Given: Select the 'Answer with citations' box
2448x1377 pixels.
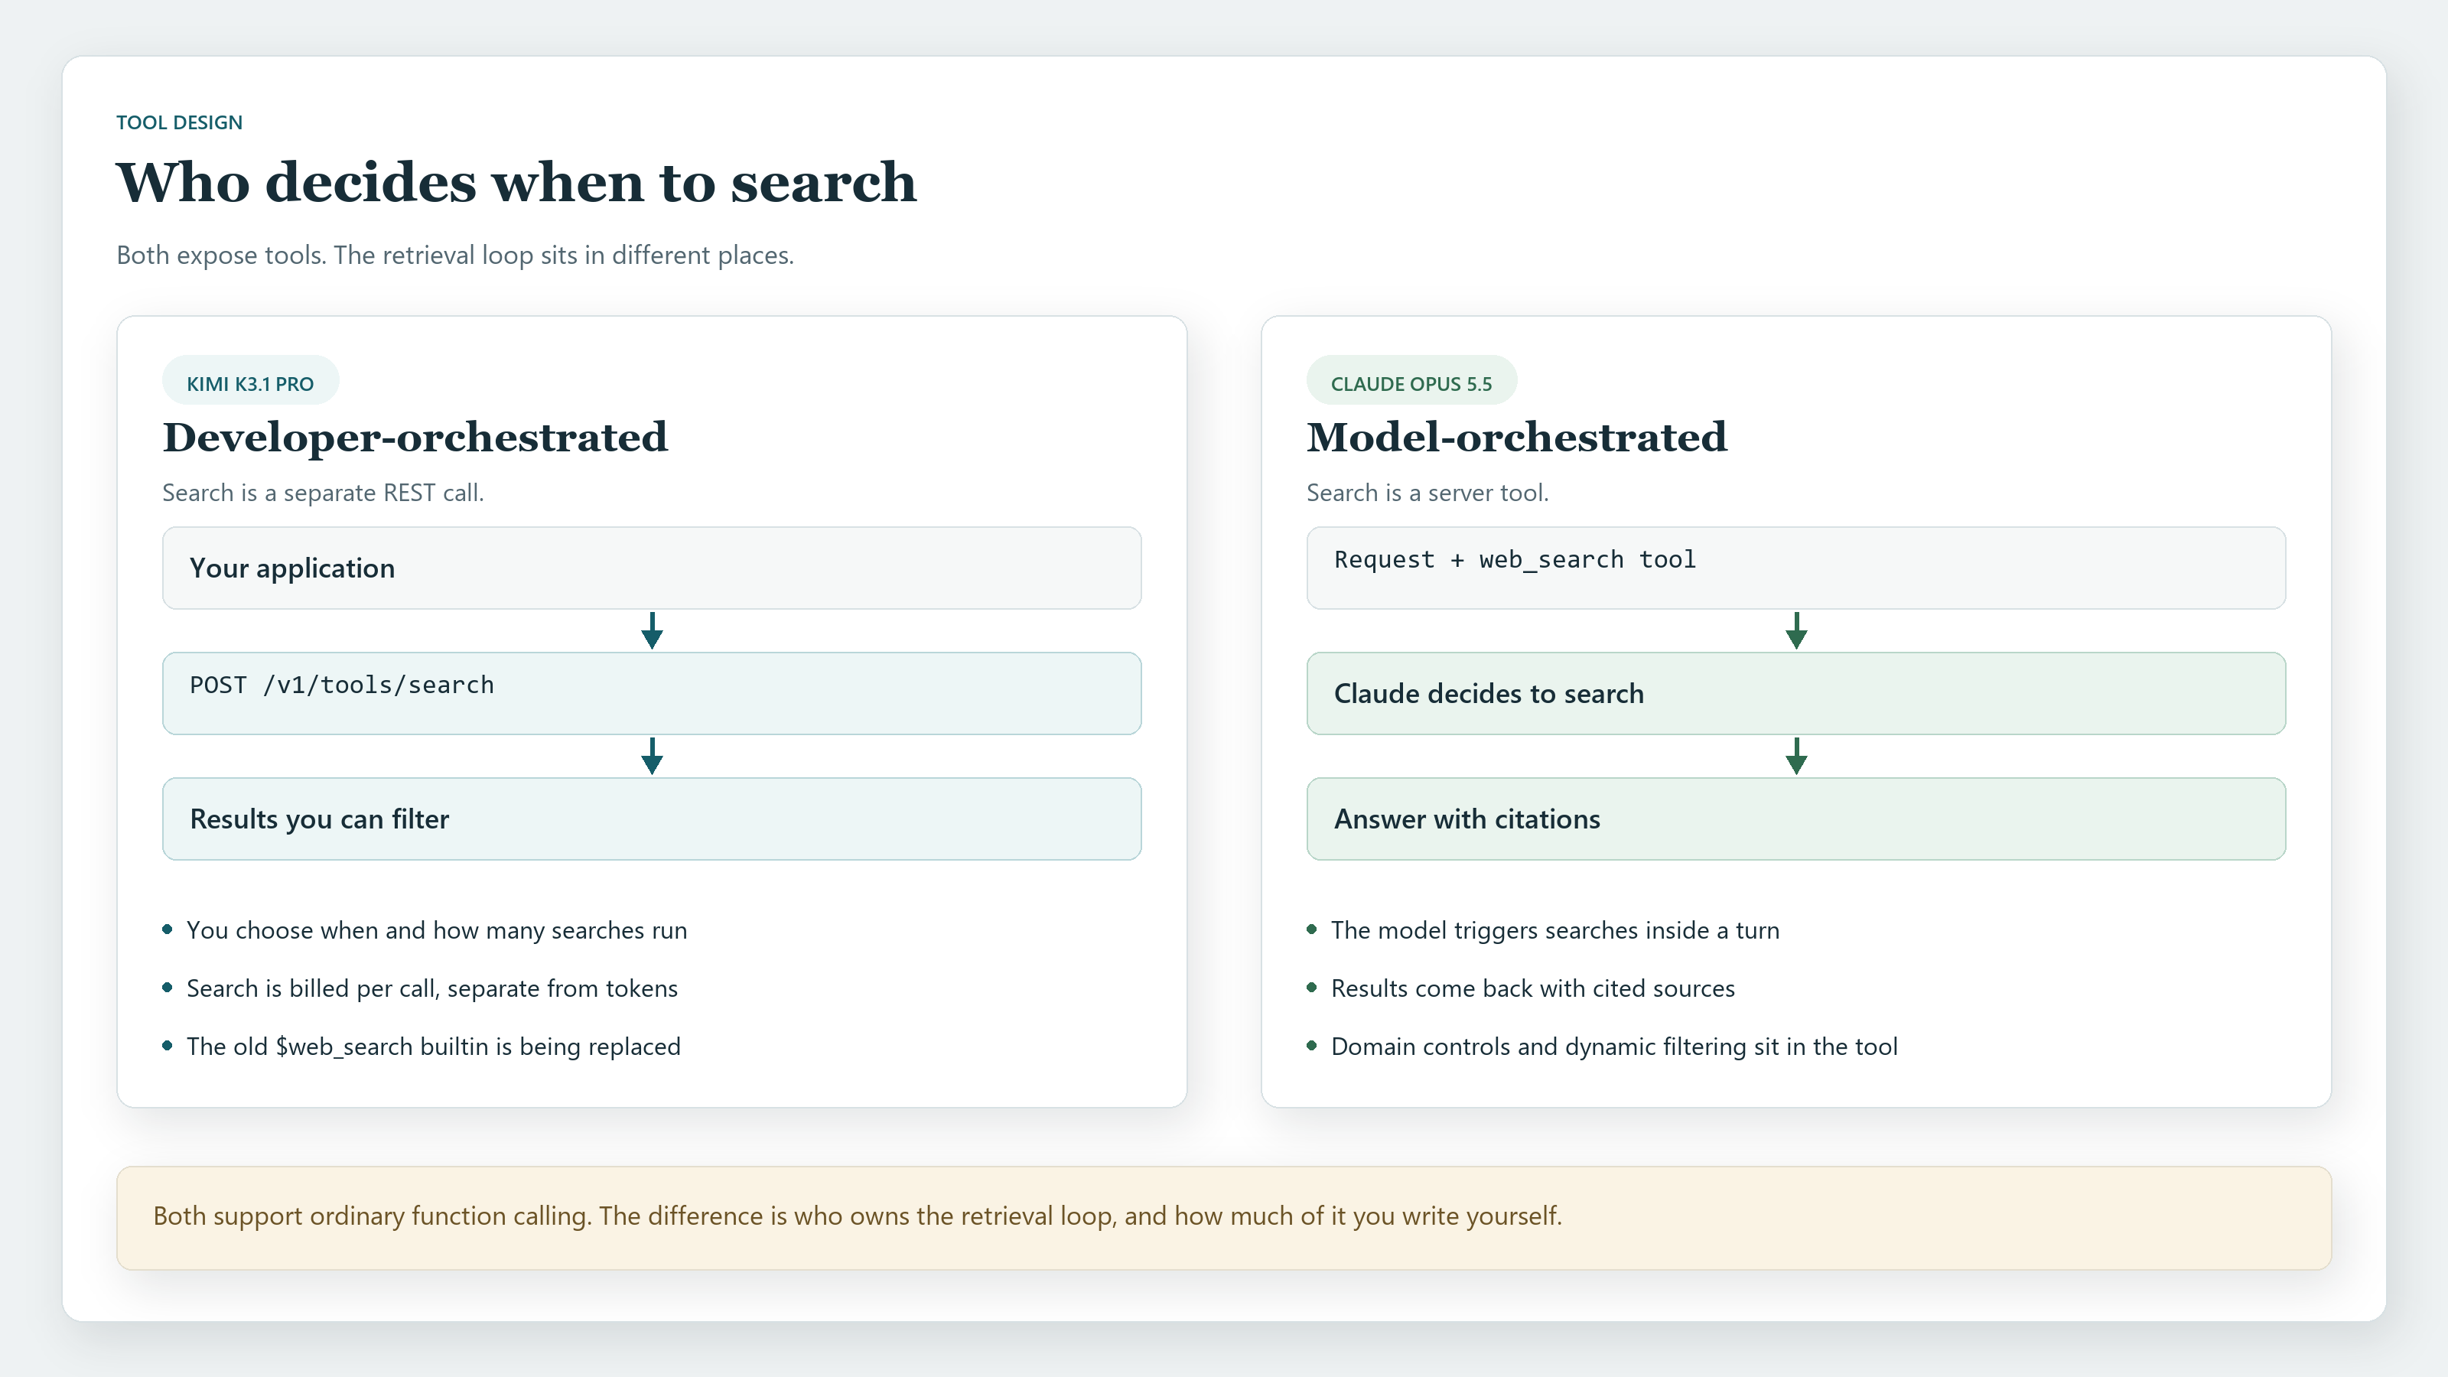Looking at the screenshot, I should 1796,819.
